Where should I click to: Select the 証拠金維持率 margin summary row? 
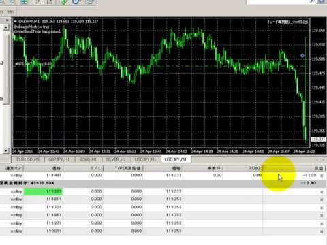[163, 183]
